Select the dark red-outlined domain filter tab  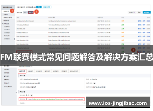(x=31, y=13)
